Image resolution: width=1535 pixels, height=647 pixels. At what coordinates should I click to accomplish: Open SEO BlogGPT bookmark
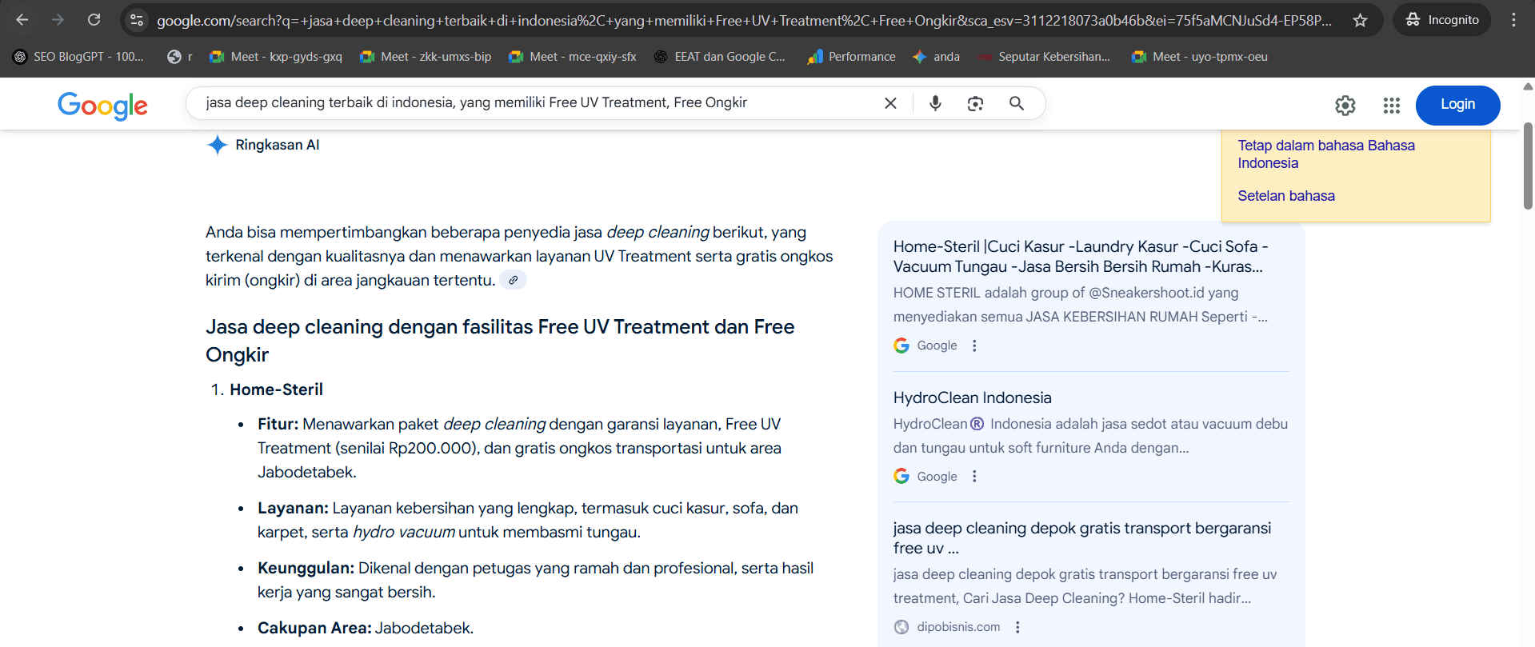coord(78,57)
